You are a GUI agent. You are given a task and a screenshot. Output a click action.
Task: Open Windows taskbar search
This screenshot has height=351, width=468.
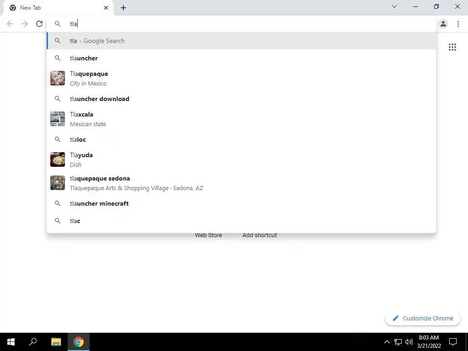click(33, 342)
